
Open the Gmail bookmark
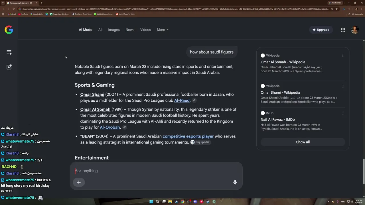coord(12,14)
